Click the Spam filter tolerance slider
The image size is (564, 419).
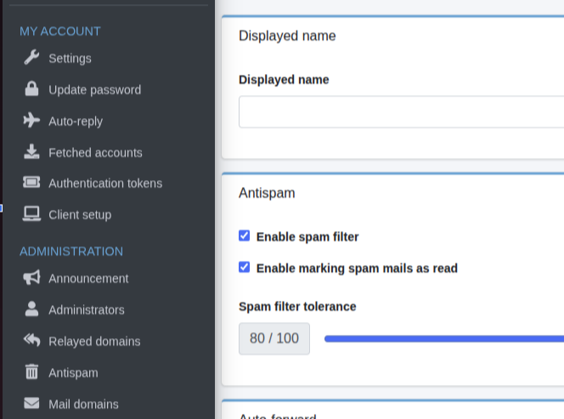tap(444, 338)
